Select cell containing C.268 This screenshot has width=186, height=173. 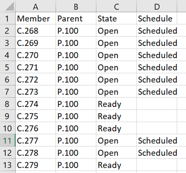(x=36, y=30)
